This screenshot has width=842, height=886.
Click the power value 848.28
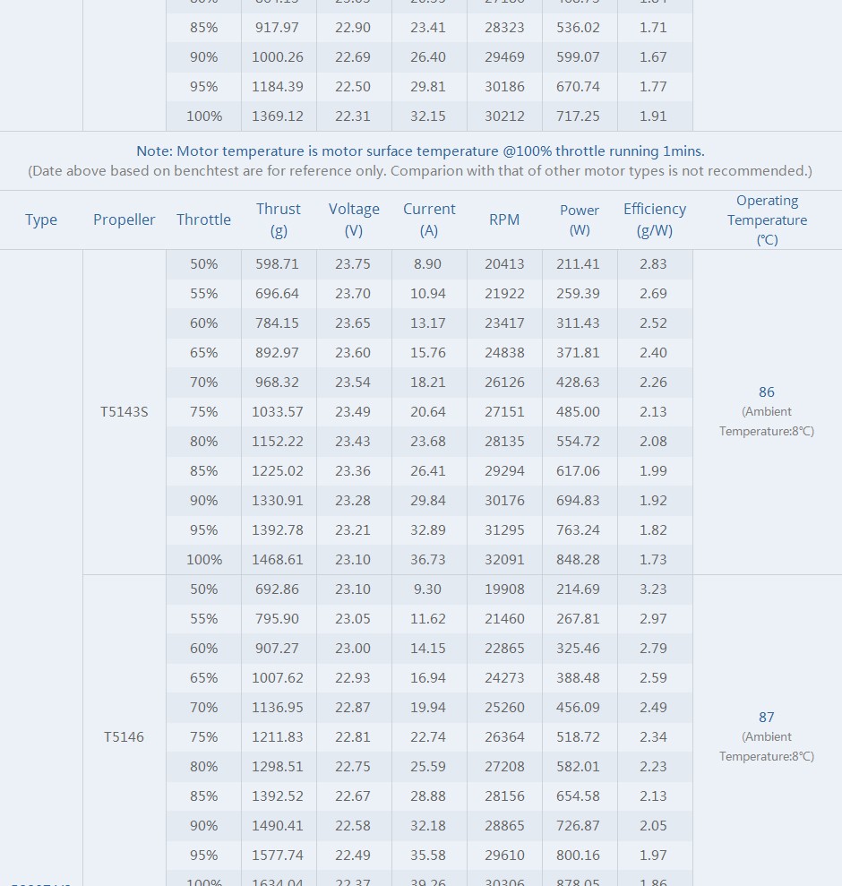pos(578,559)
